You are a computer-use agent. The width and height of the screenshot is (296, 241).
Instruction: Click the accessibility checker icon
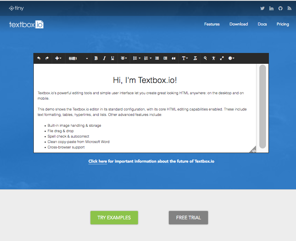(213, 58)
